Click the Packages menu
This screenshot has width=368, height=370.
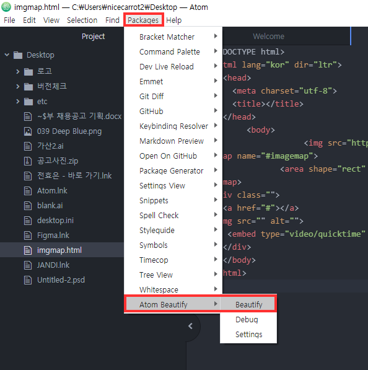tap(143, 20)
